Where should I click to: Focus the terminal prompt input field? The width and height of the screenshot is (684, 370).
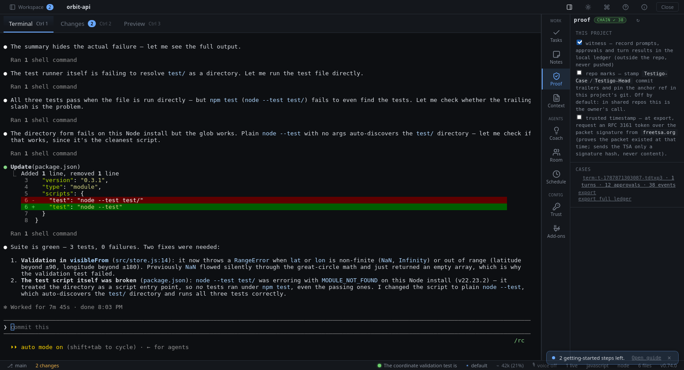point(268,327)
